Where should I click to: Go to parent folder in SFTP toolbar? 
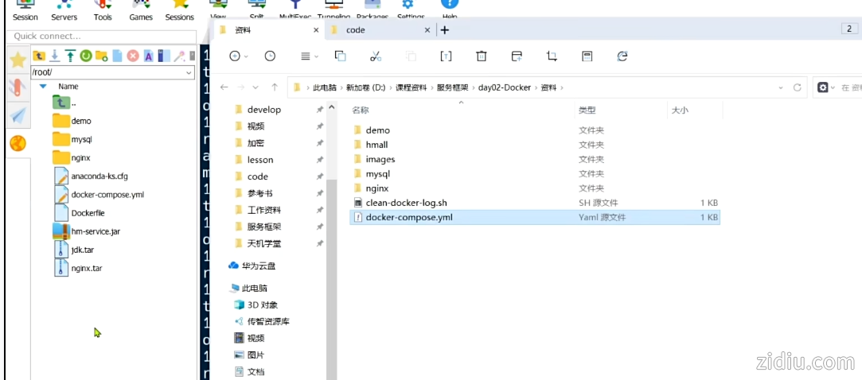(38, 56)
